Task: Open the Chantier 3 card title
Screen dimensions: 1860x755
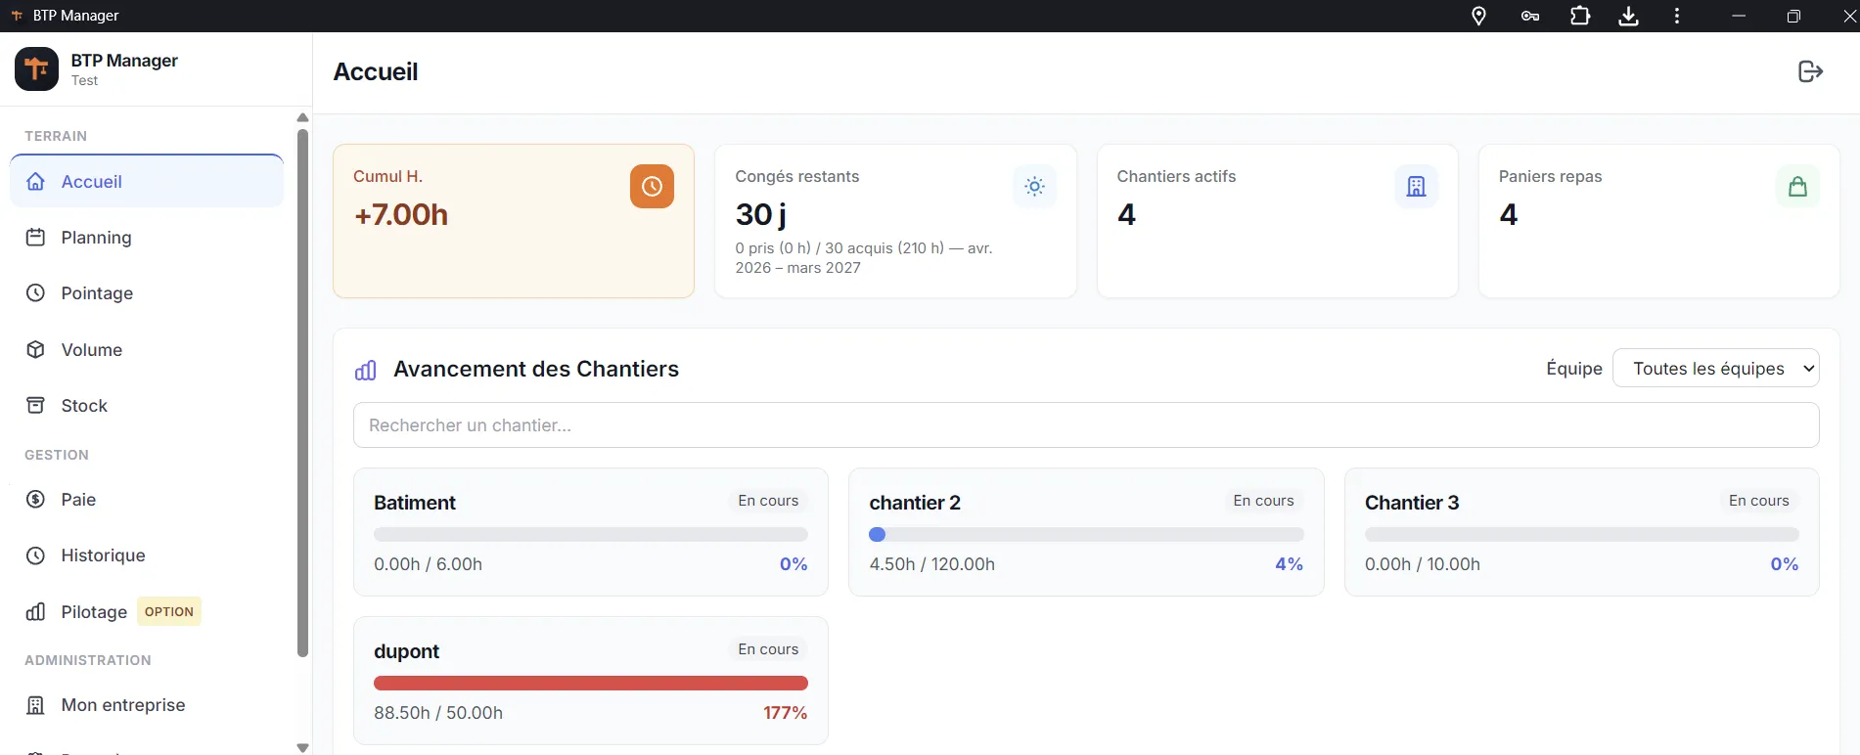Action: pyautogui.click(x=1412, y=503)
